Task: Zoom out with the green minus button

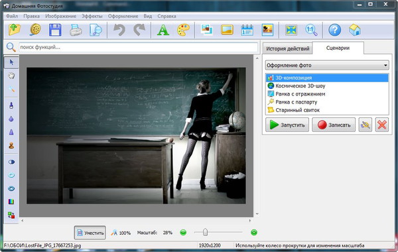Action: coord(183,233)
